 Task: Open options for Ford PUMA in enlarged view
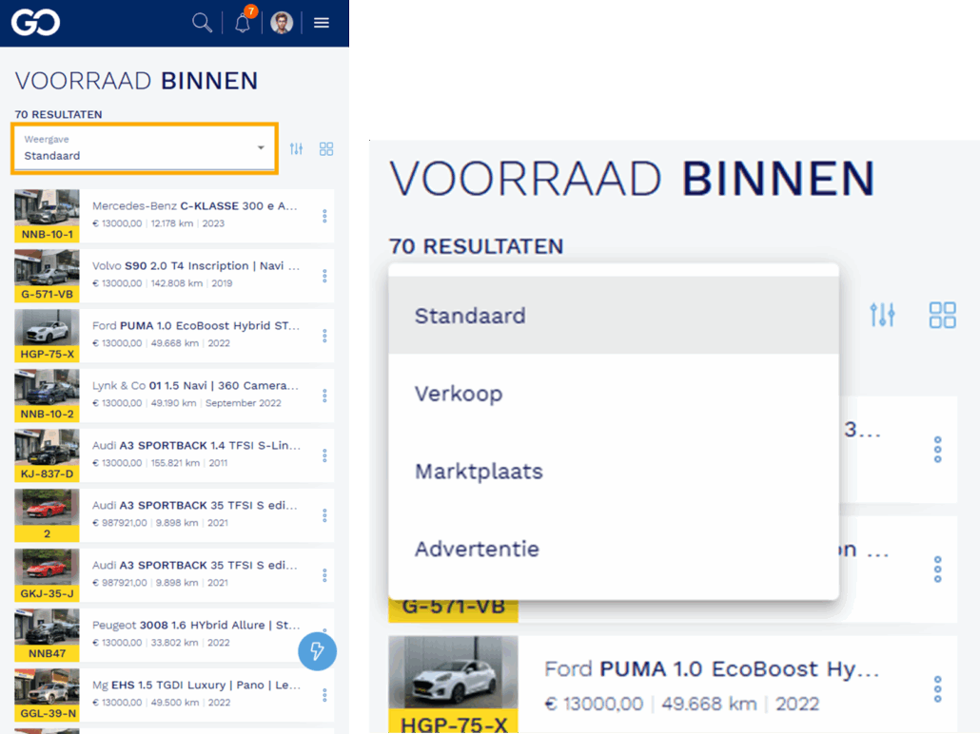click(937, 689)
